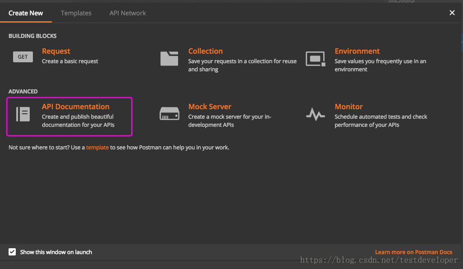Click the API Documentation book icon

[x=23, y=114]
